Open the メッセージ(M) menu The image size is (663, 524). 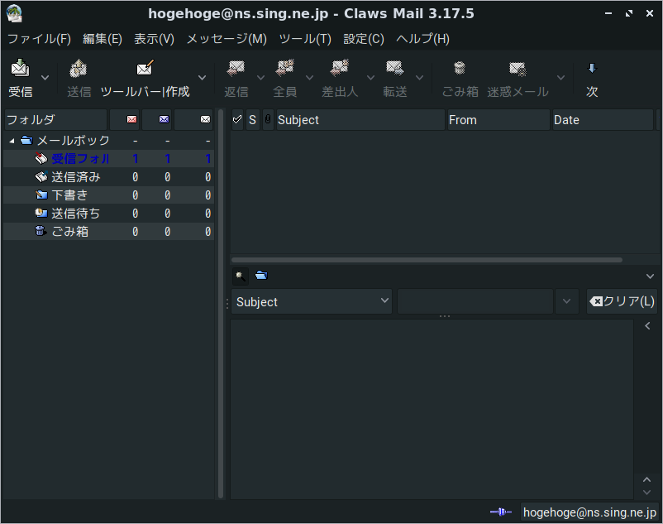pos(227,39)
